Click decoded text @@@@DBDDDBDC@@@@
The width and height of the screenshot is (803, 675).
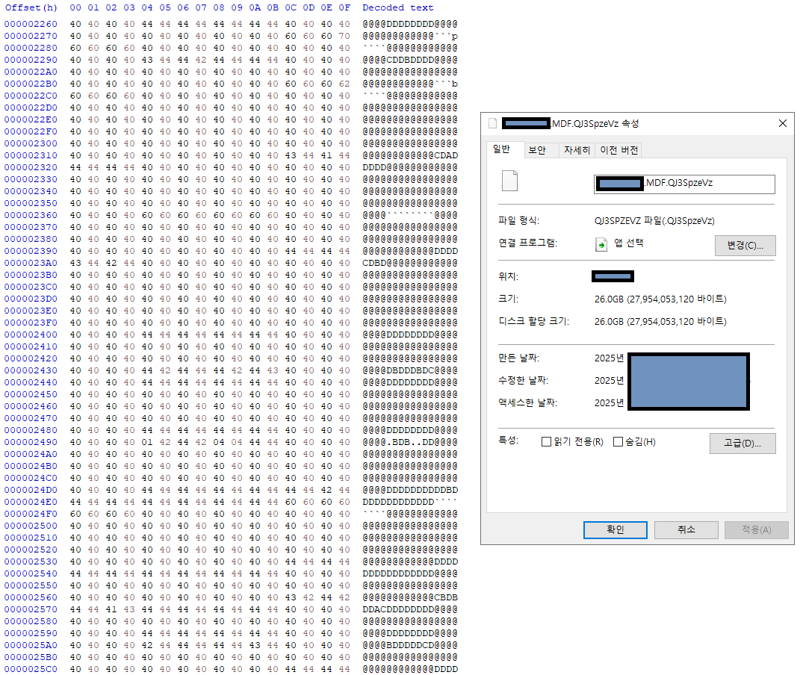(410, 370)
